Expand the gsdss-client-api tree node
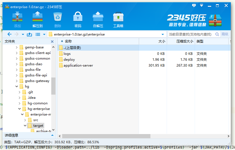The width and height of the screenshot is (235, 150). click(x=17, y=53)
